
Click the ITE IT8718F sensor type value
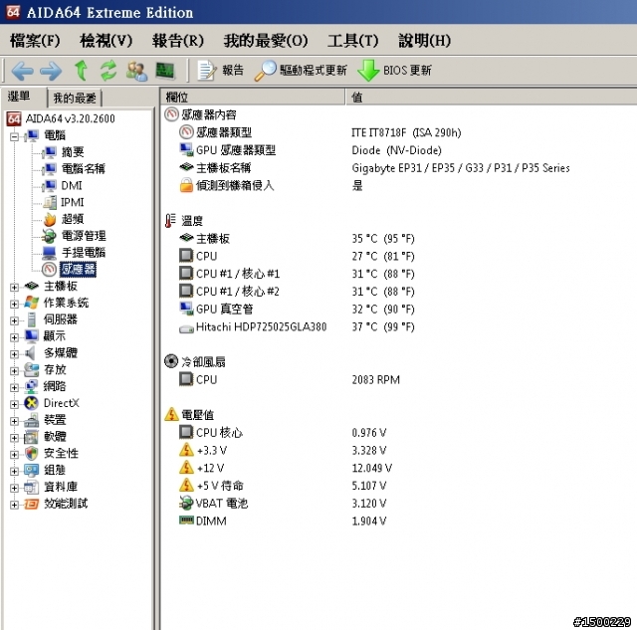tap(406, 132)
